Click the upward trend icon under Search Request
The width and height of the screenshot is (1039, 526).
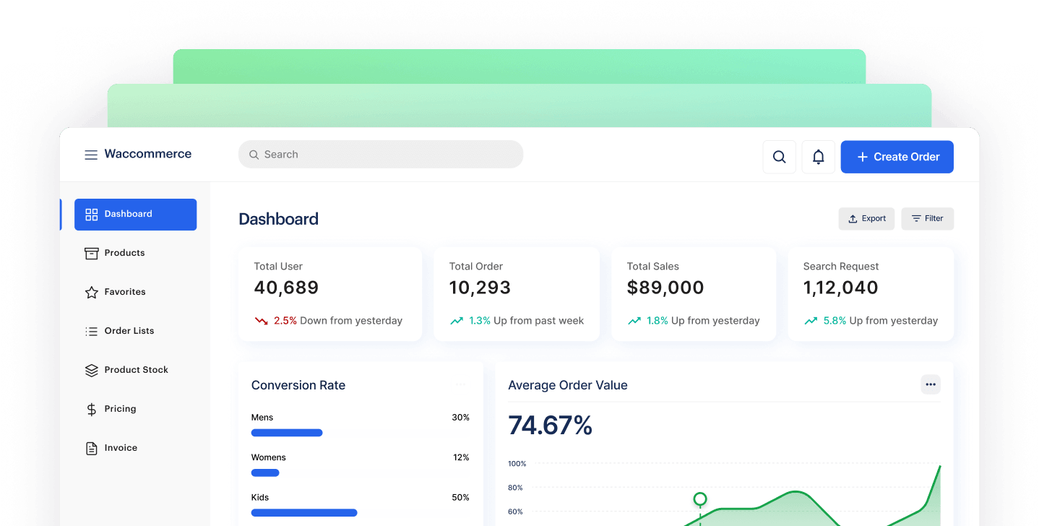click(810, 321)
